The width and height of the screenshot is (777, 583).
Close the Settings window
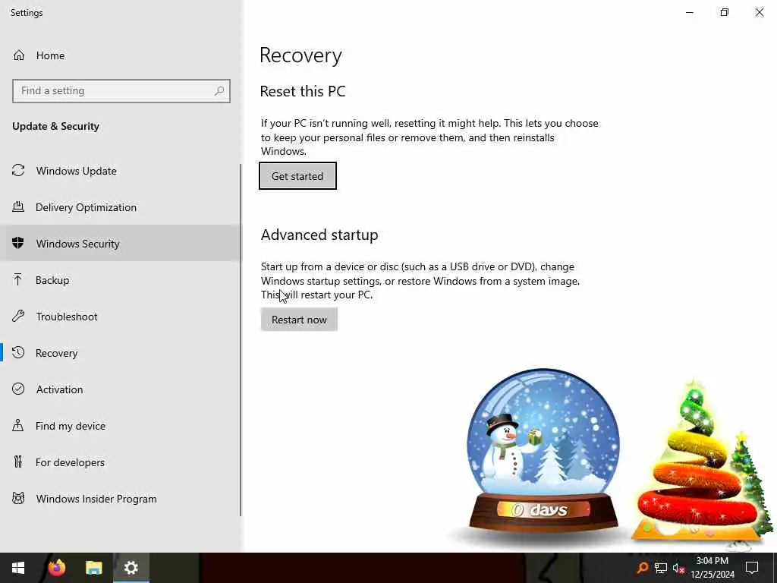click(759, 12)
